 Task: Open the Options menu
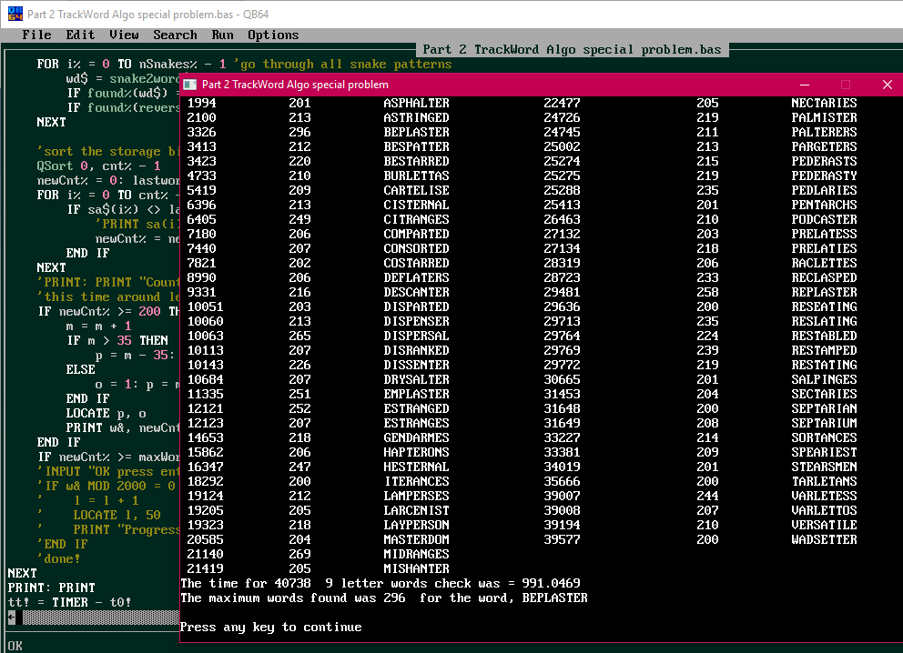pyautogui.click(x=273, y=35)
